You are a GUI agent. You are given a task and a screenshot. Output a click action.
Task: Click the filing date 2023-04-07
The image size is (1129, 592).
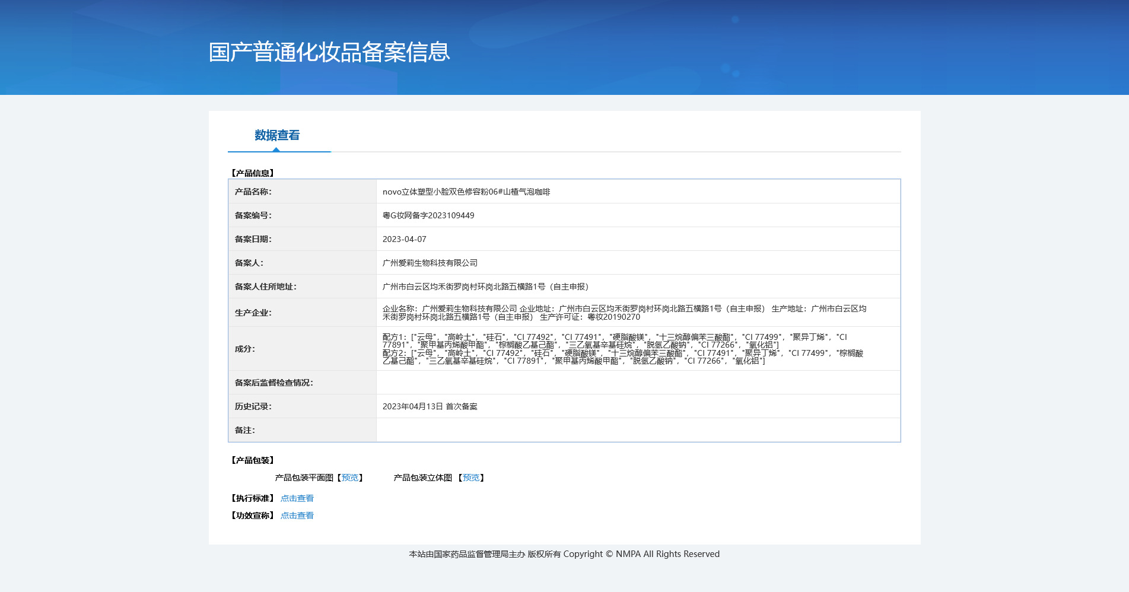(x=404, y=240)
